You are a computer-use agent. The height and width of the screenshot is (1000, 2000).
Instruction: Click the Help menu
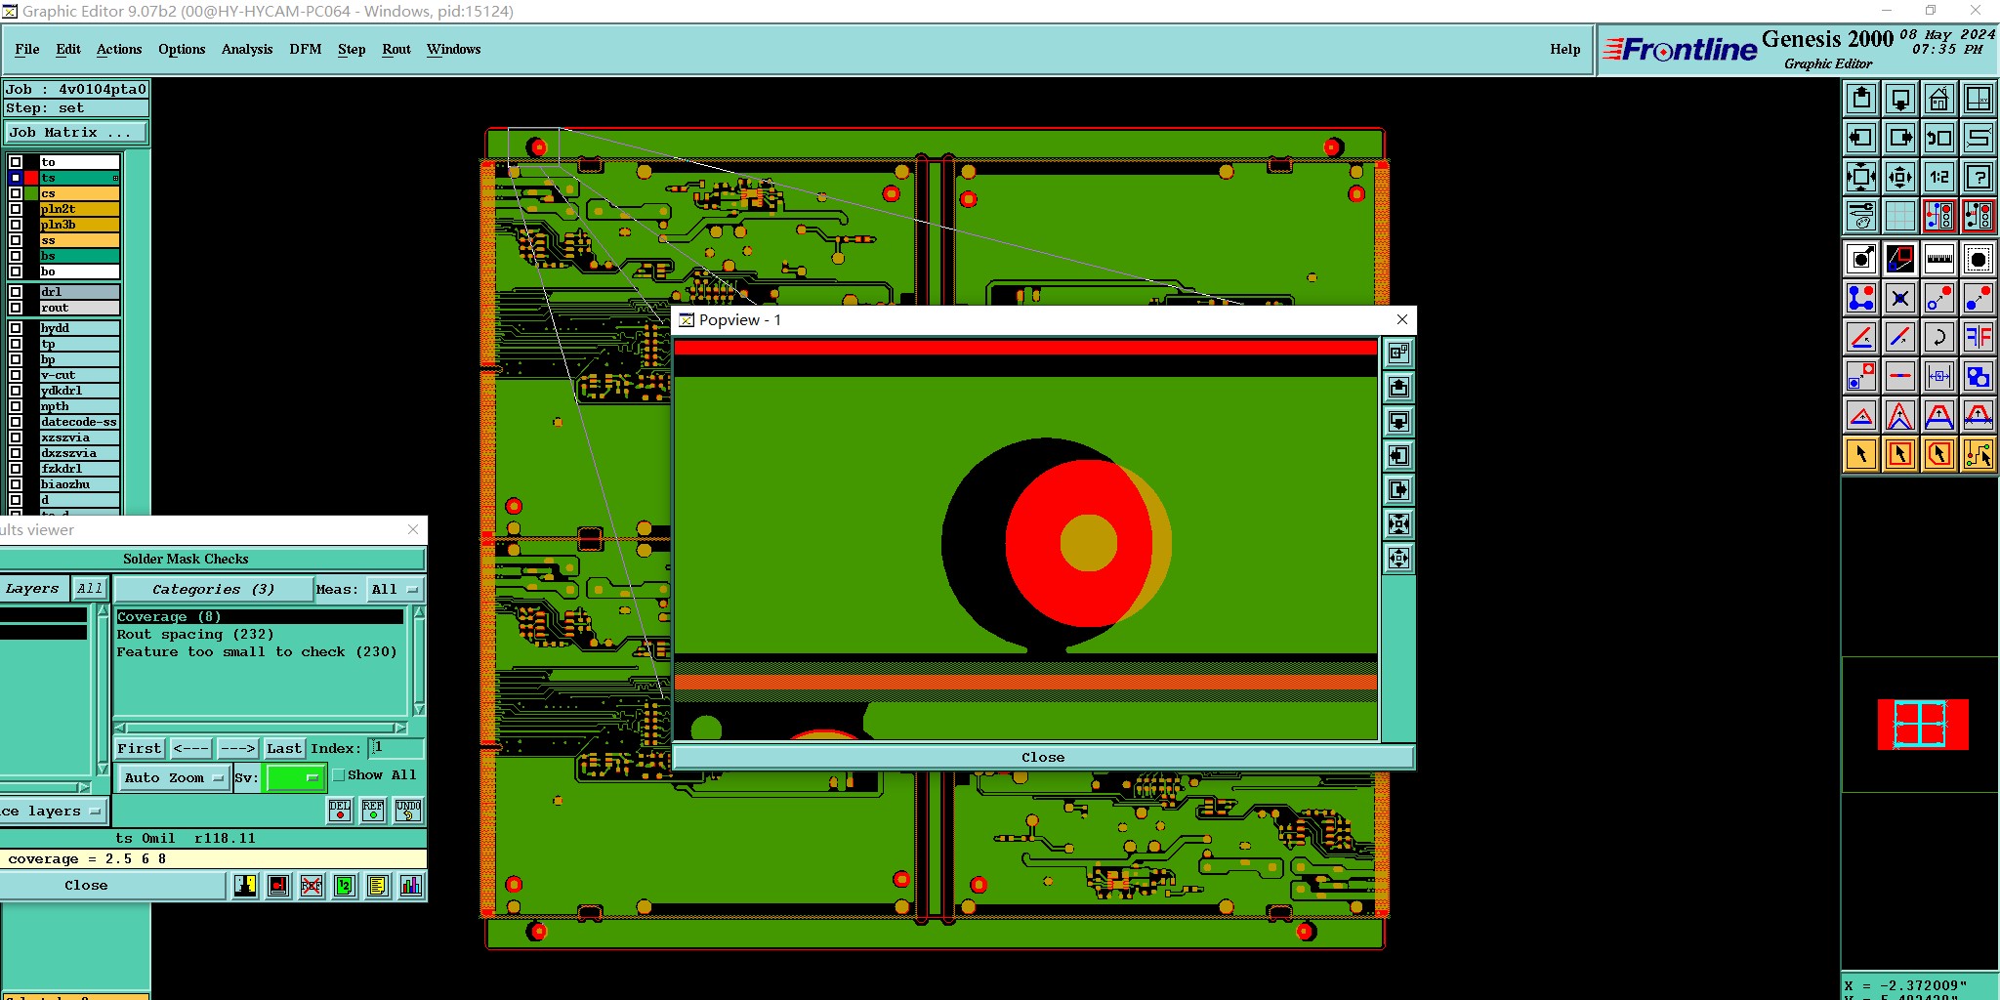[x=1564, y=50]
